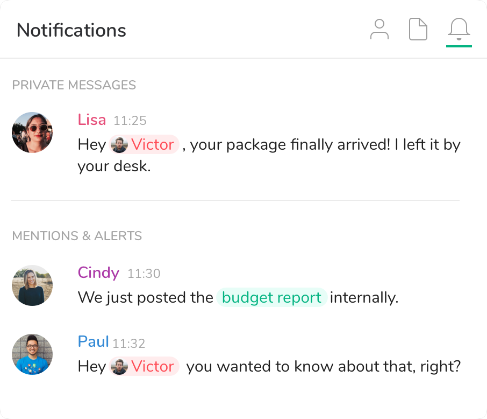
Task: Open the budget report tag
Action: click(271, 297)
